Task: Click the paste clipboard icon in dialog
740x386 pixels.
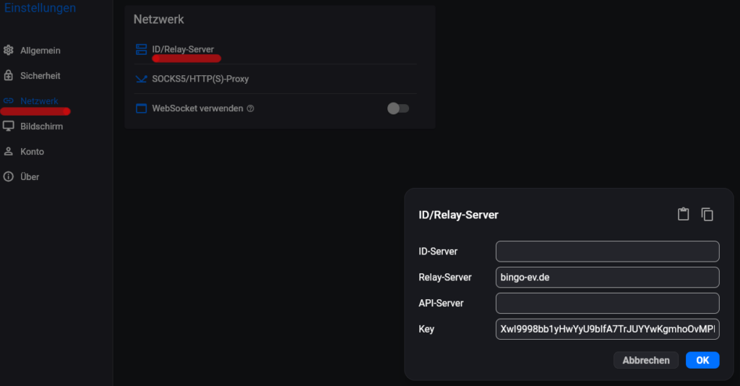Action: [x=683, y=214]
